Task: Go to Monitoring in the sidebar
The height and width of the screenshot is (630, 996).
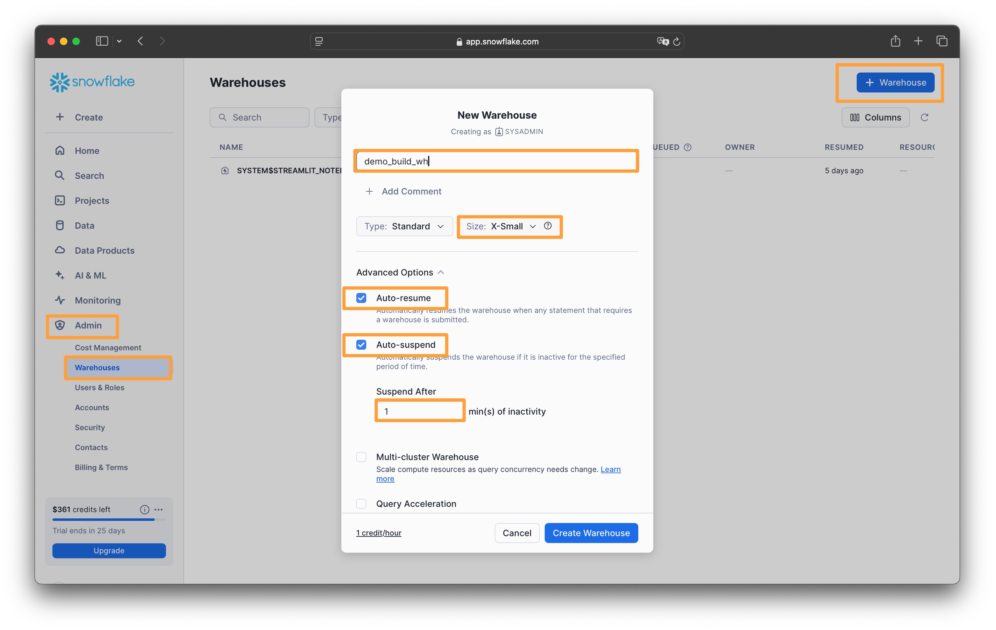Action: coord(98,300)
